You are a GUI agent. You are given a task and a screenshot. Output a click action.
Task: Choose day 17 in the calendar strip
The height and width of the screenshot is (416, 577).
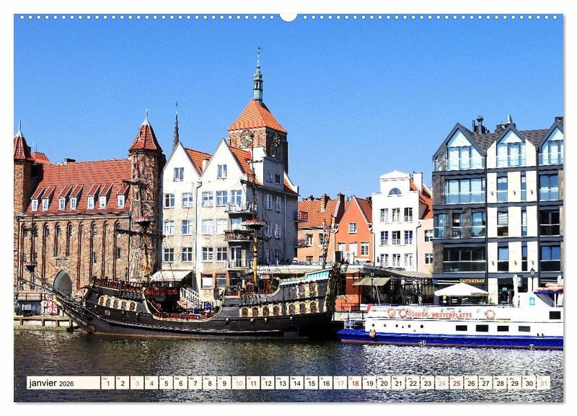coord(340,383)
